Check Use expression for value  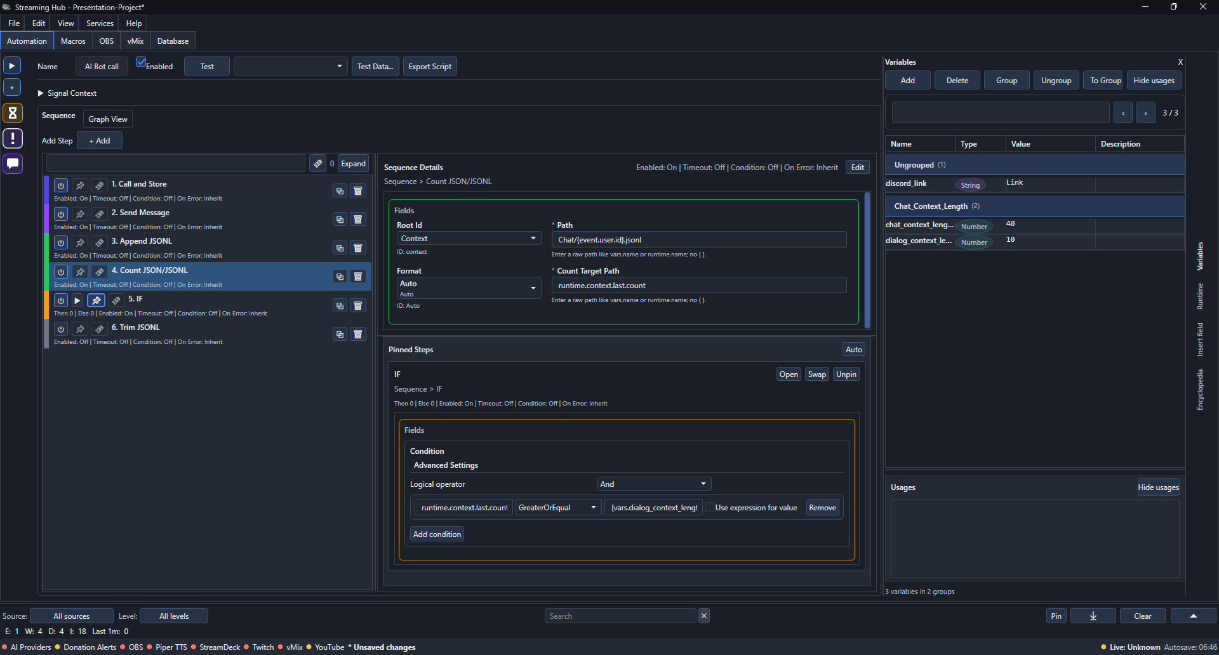click(710, 508)
